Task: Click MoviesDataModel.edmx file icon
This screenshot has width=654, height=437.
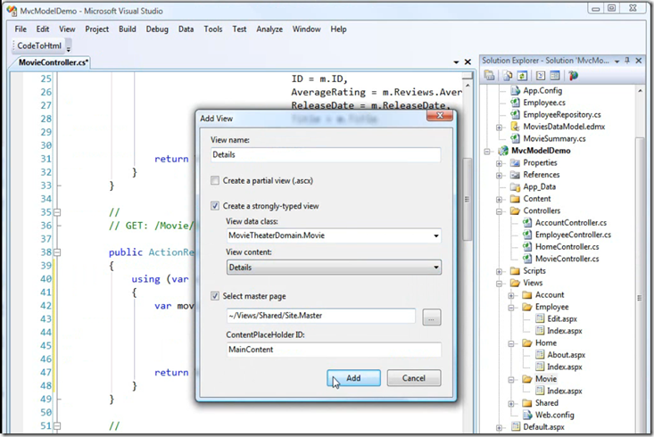Action: click(515, 127)
